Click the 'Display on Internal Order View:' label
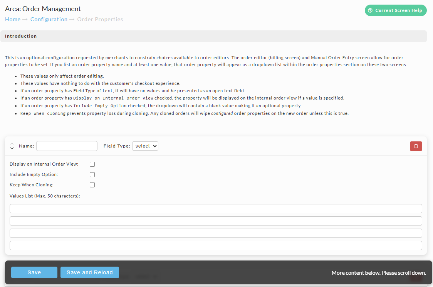Screen dimensions: 433x287 click(x=44, y=164)
